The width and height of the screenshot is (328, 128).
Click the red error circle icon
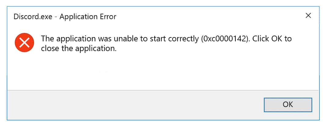click(x=24, y=43)
